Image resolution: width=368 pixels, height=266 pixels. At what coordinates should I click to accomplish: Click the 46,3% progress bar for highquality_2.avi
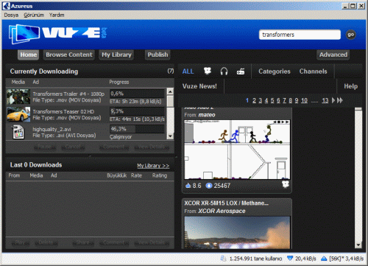[137, 129]
